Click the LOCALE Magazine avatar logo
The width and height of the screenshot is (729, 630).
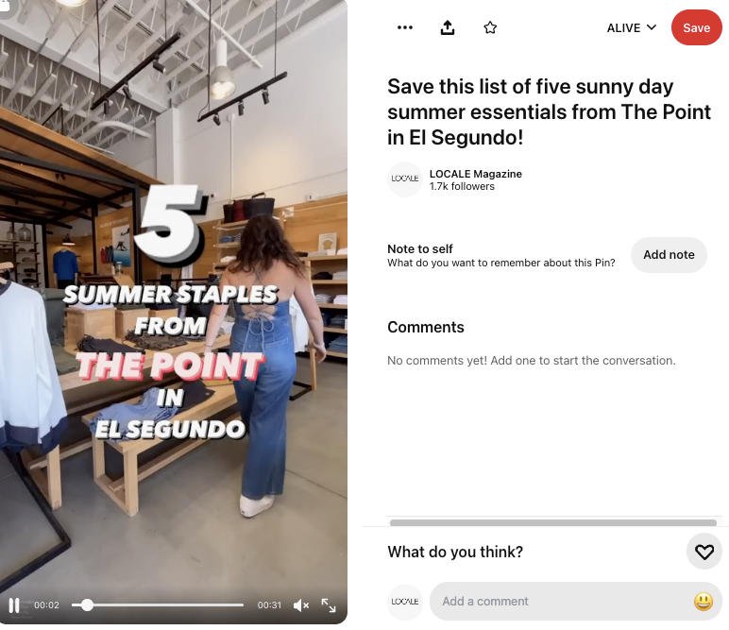(405, 179)
